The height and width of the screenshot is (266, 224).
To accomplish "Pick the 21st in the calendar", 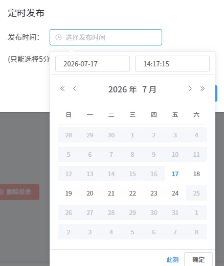I will pos(111,193).
